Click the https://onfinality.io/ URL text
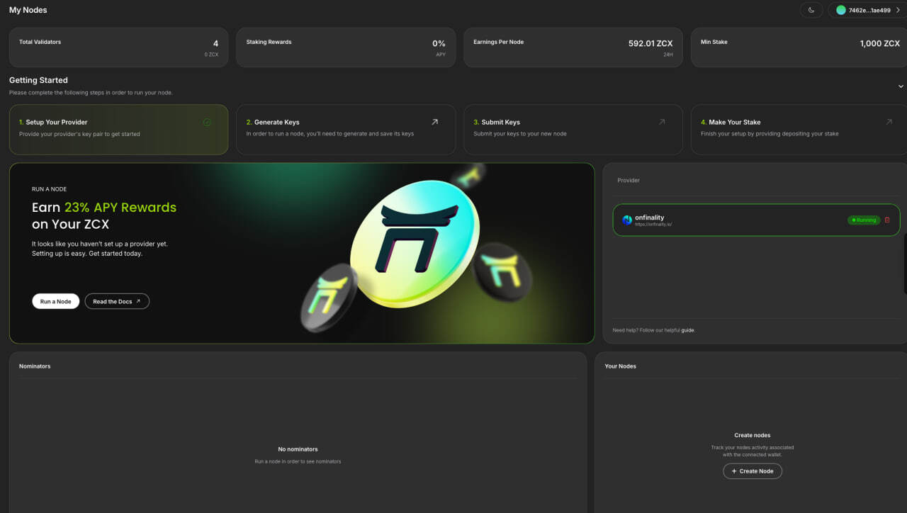This screenshot has width=907, height=513. point(653,224)
